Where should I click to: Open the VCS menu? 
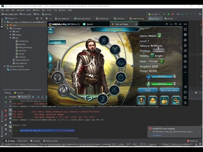55,10
